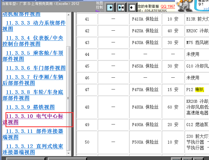This screenshot has width=209, height=160.
Task: Open link 11.3.3.7 行李厢/车辆后部部件视图
Action: tap(33, 80)
